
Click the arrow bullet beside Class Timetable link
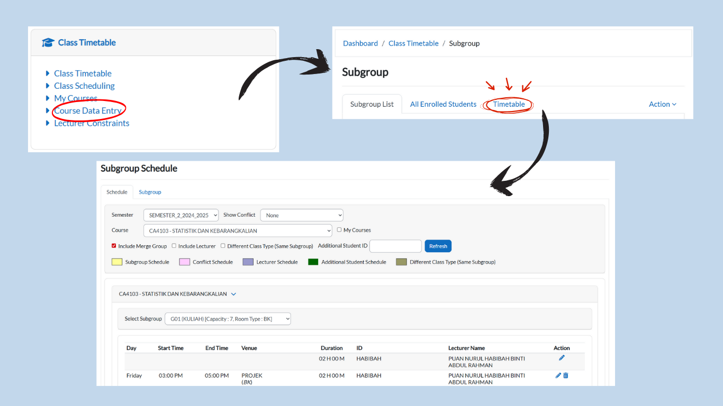[48, 73]
